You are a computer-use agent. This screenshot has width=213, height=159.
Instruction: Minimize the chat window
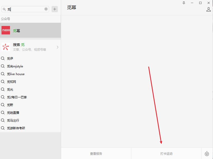pyautogui.click(x=192, y=3)
